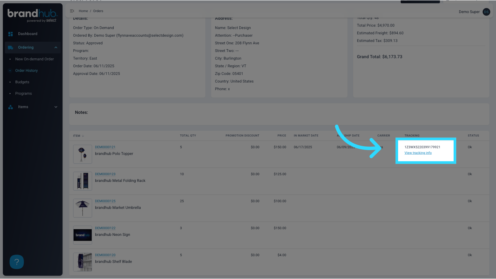Open the Budgets page
The width and height of the screenshot is (496, 279).
point(22,82)
